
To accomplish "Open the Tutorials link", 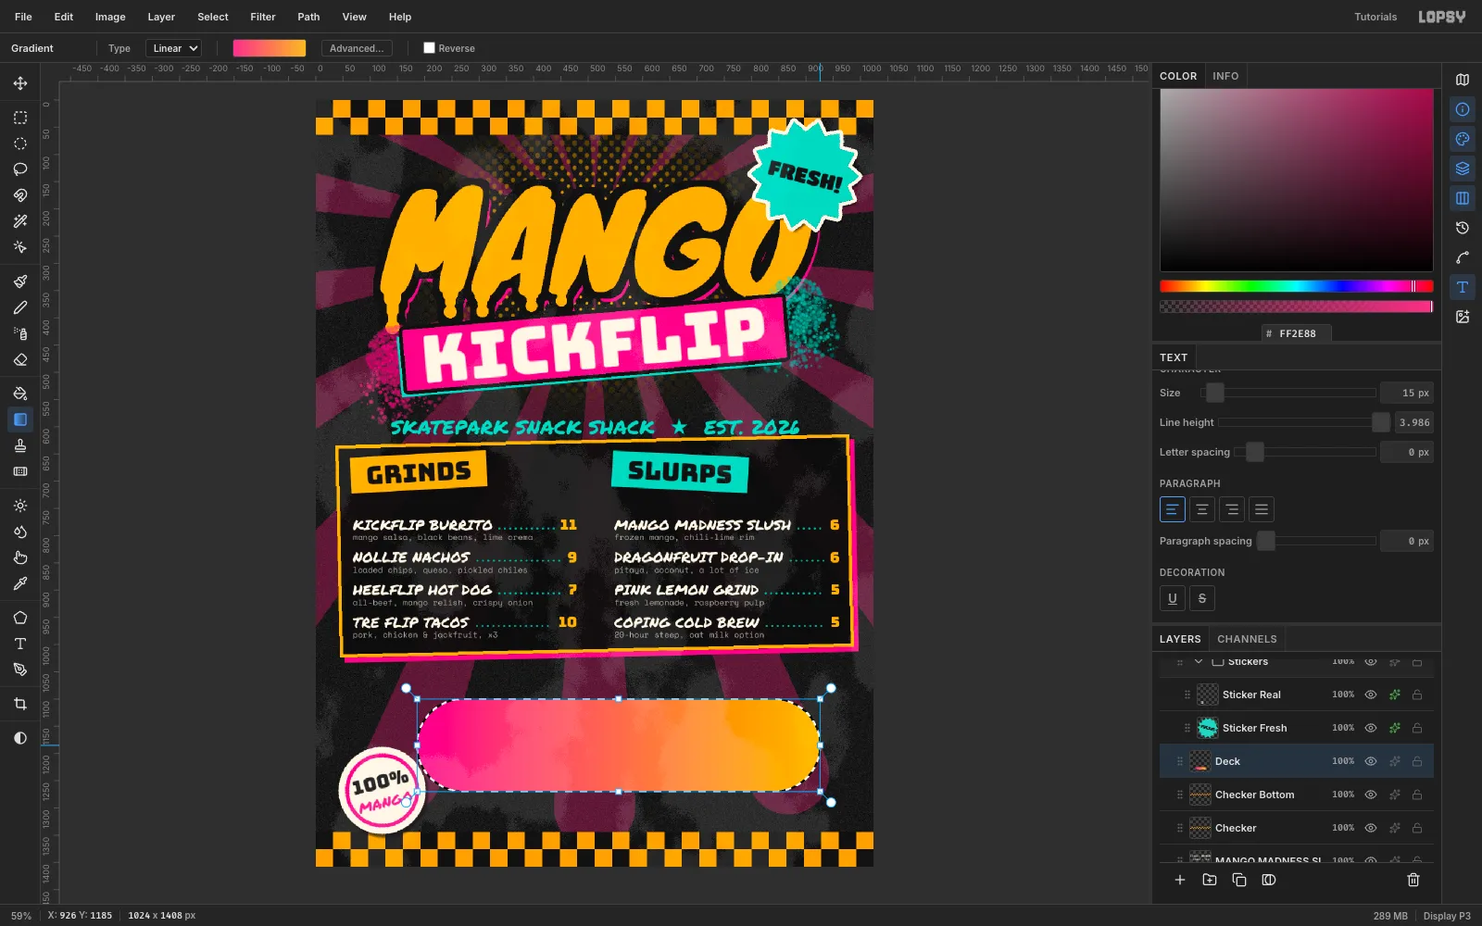I will coord(1375,17).
